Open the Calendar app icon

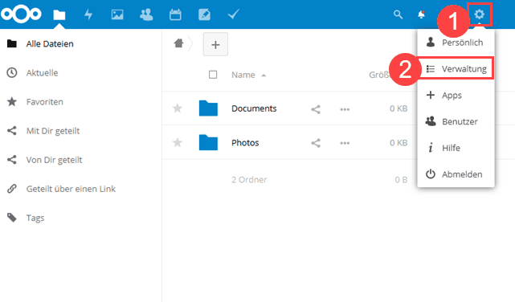tap(175, 14)
